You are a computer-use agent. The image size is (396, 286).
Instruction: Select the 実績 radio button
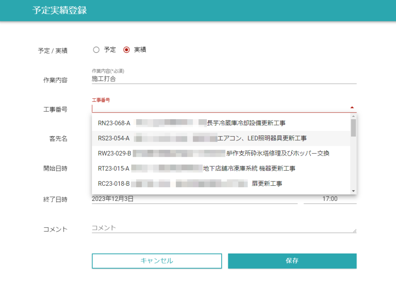[126, 50]
